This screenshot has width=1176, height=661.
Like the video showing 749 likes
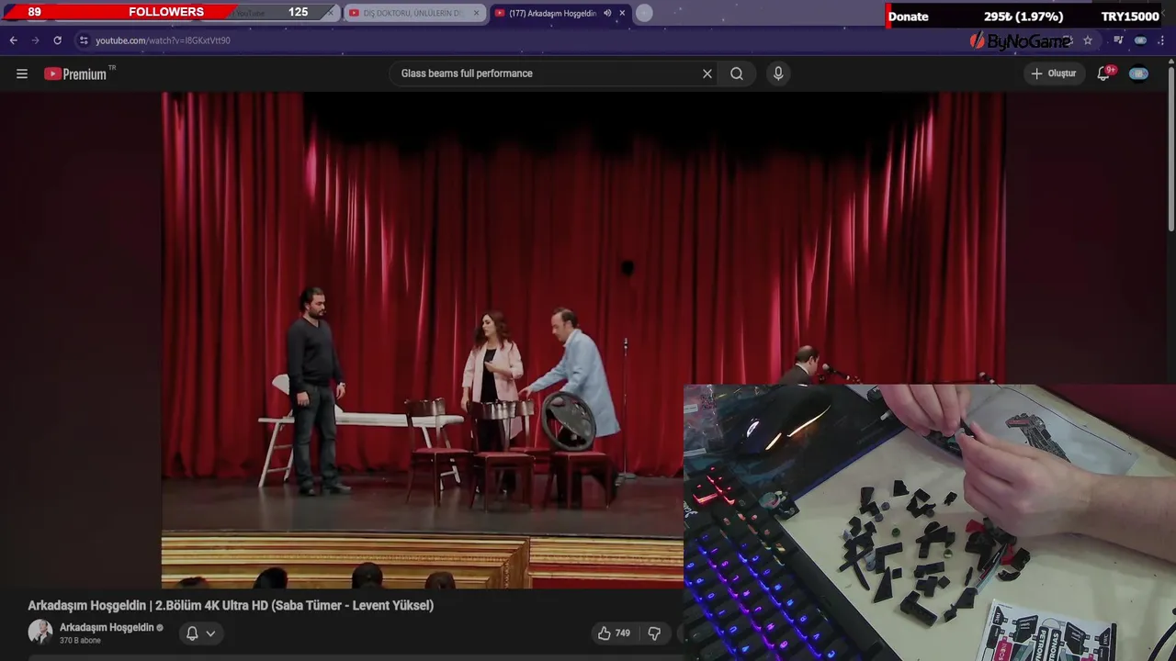click(614, 633)
